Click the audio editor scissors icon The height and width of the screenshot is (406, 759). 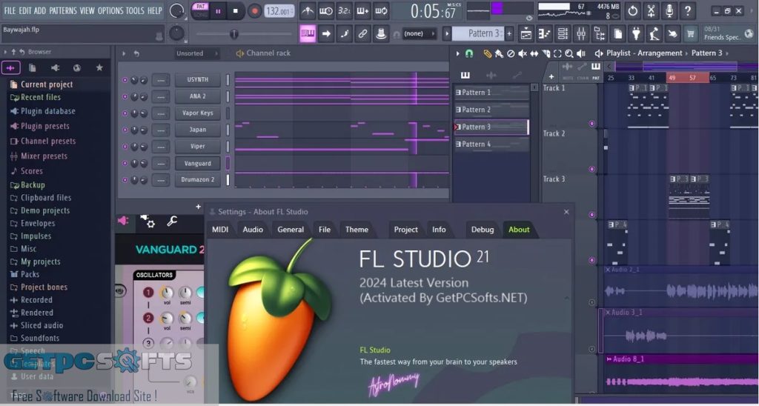point(651,10)
